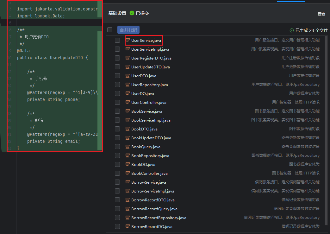Click the file list vertical scrollbar
The width and height of the screenshot is (330, 234).
(x=327, y=127)
